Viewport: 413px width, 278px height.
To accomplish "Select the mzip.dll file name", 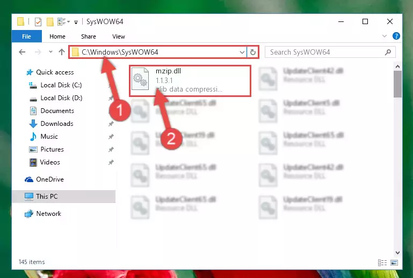I will click(168, 71).
